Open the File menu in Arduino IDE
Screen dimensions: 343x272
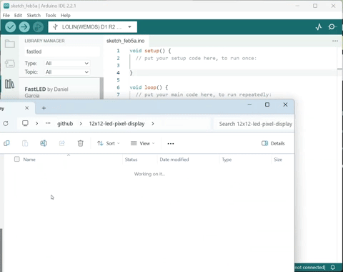[6, 15]
